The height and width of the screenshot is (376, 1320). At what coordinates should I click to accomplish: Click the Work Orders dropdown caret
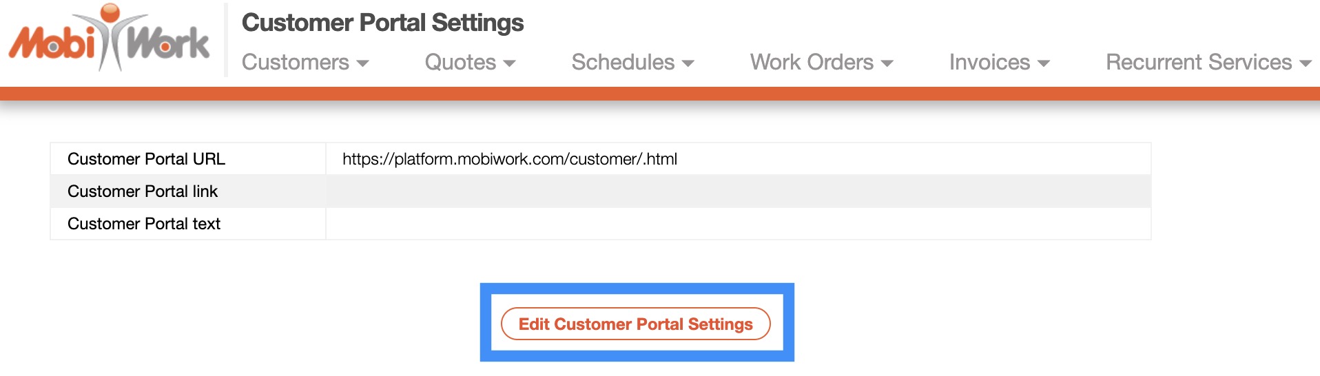point(887,63)
